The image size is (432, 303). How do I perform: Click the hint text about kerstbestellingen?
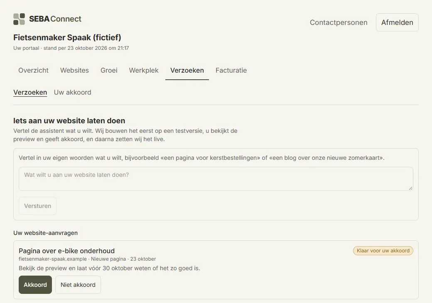[x=201, y=158]
